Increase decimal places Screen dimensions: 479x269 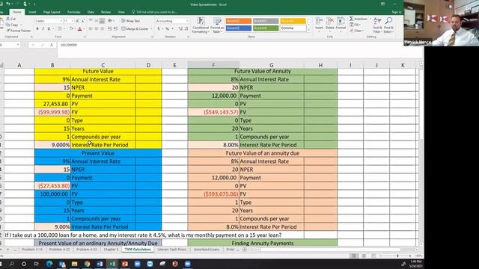(180, 28)
